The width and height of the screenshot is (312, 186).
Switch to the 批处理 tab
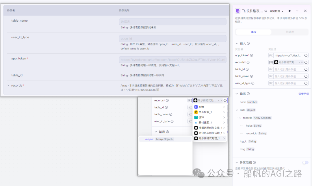[290, 32]
